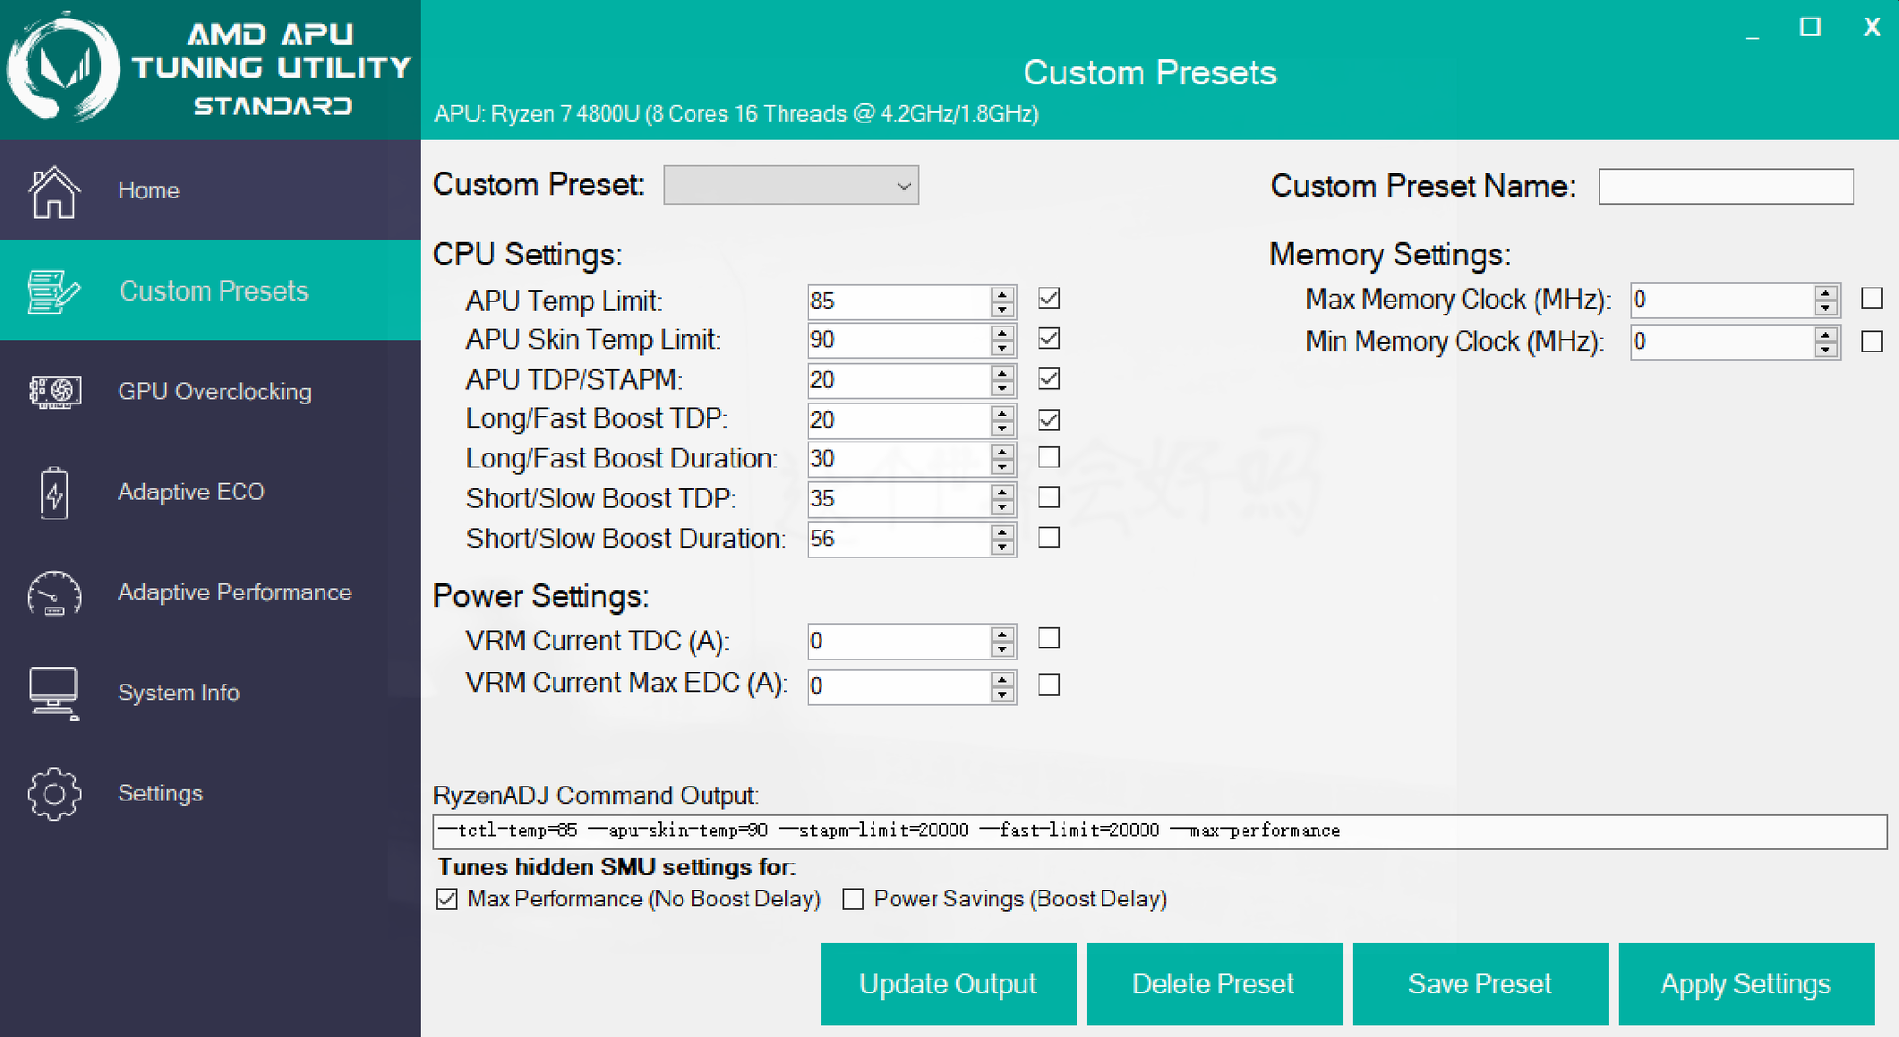
Task: Open Settings page from sidebar text
Action: [160, 793]
